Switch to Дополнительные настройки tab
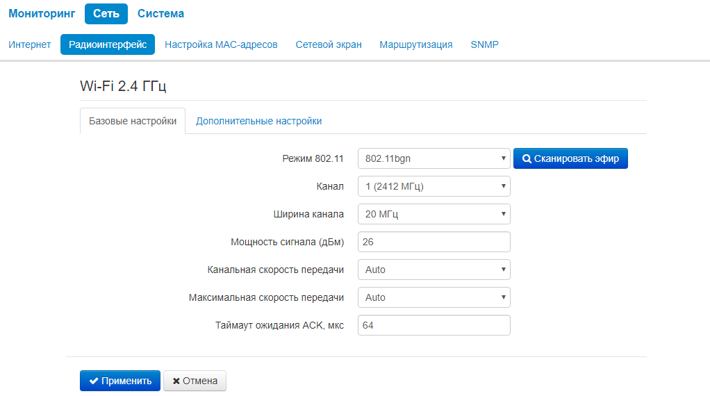 [x=258, y=121]
